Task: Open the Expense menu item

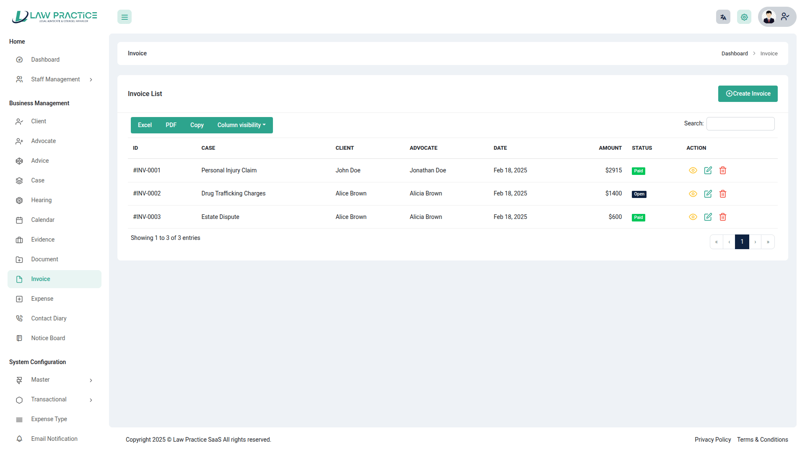Action: (x=42, y=299)
